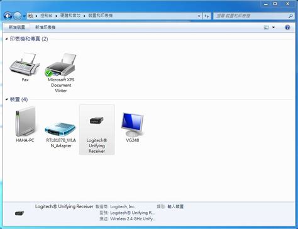Click the Control Panel breadcrumb segment
Screen dimensions: 298x229
click(47, 16)
